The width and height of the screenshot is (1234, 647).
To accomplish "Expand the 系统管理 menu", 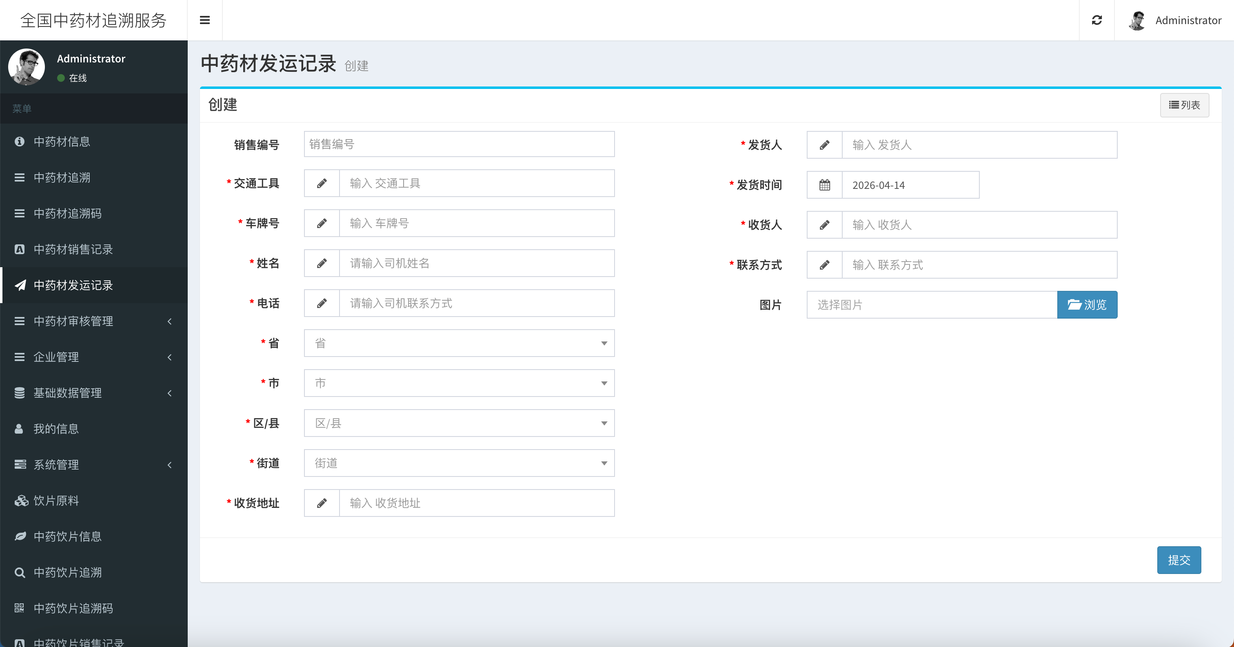I will coord(55,465).
